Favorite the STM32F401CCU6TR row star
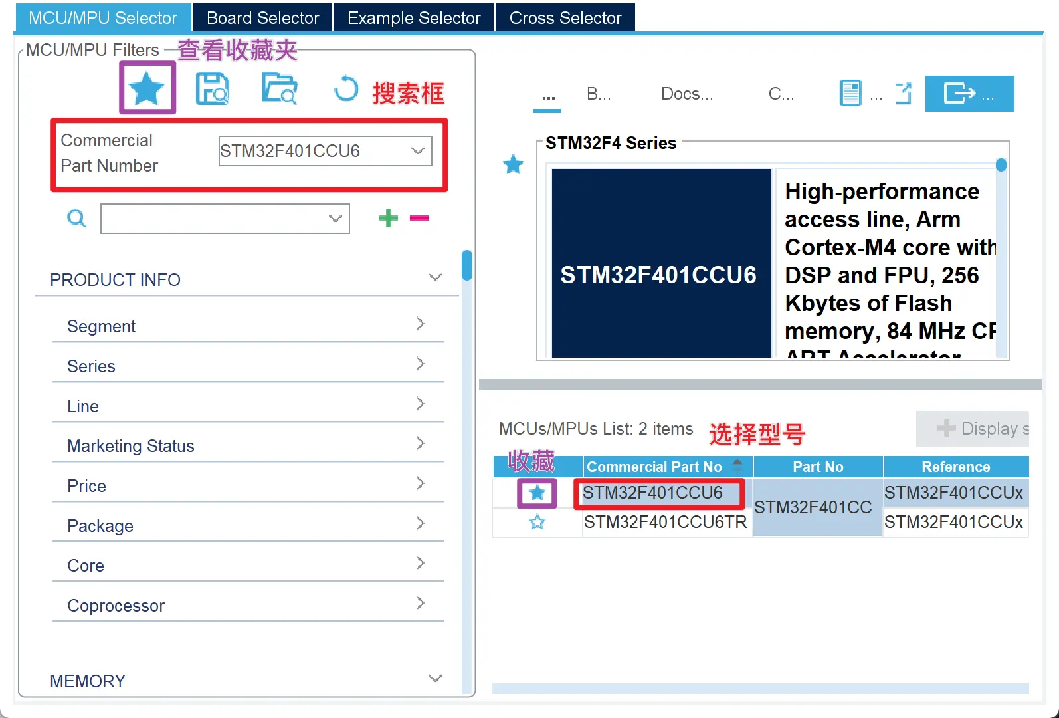Viewport: 1059px width, 718px height. [537, 522]
